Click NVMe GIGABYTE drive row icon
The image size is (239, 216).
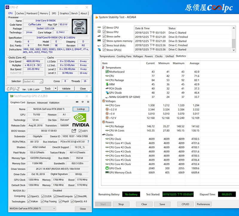click(x=107, y=97)
